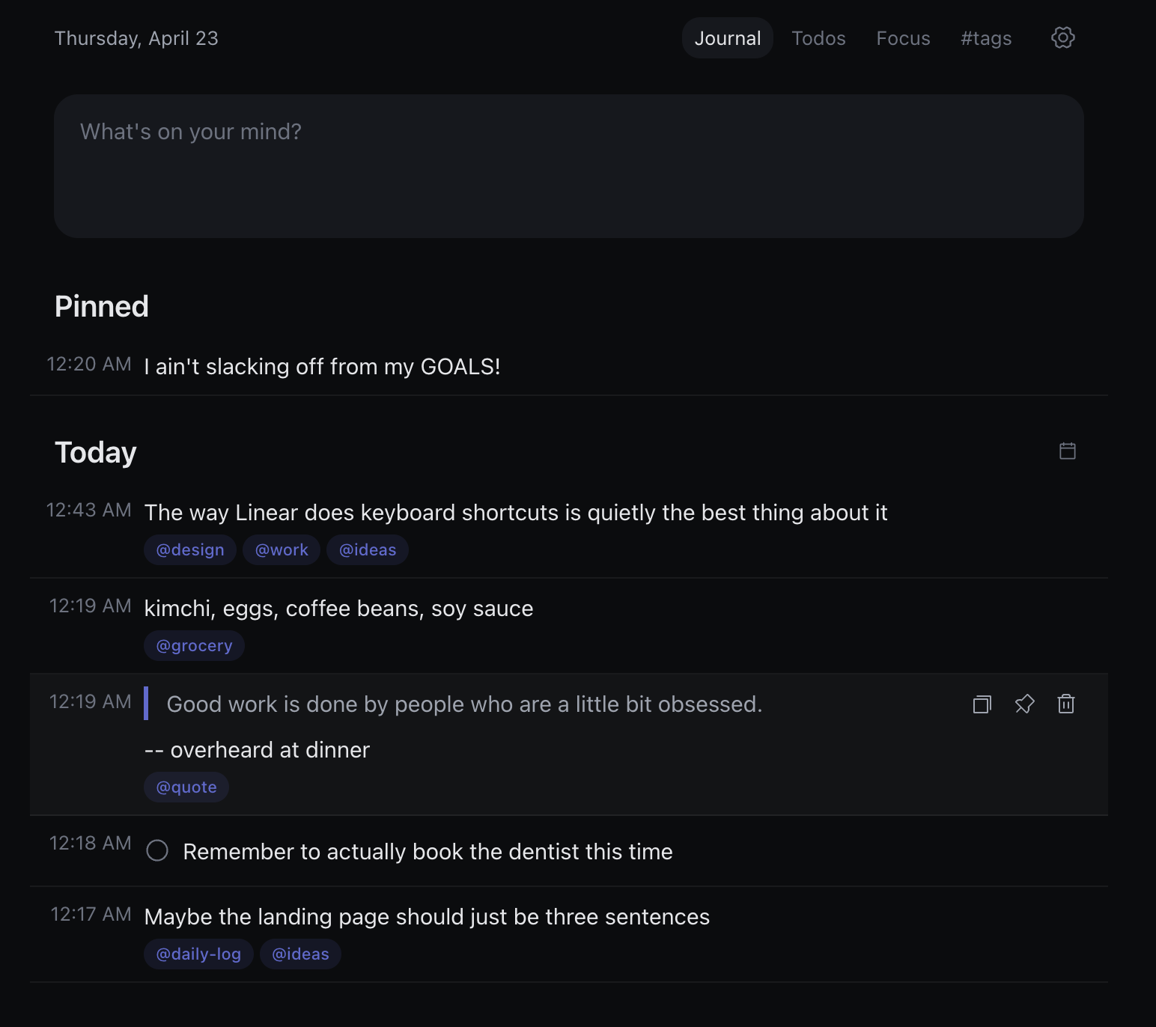Open the Focus tab
The height and width of the screenshot is (1027, 1156).
[x=903, y=38]
